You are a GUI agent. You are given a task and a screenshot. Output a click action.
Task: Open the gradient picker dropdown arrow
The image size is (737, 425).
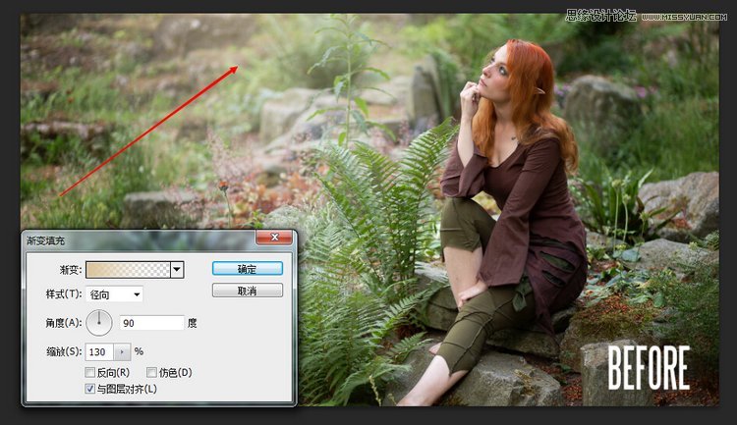point(177,269)
